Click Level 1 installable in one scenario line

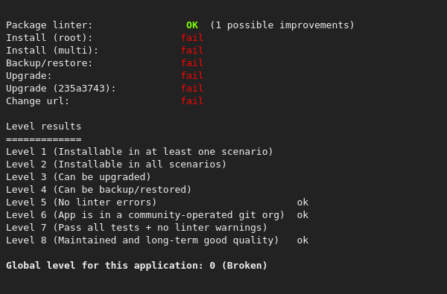coord(139,152)
